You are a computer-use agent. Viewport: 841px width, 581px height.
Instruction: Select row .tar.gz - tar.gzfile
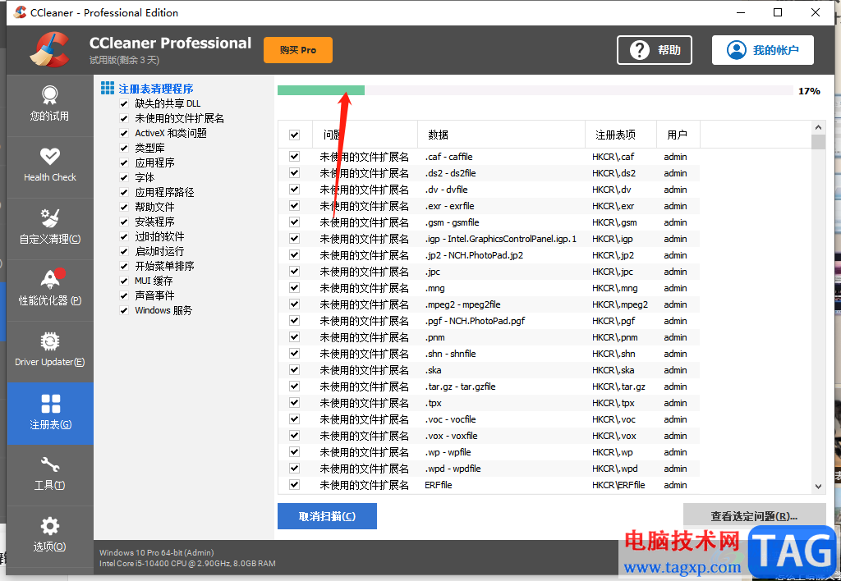click(490, 387)
